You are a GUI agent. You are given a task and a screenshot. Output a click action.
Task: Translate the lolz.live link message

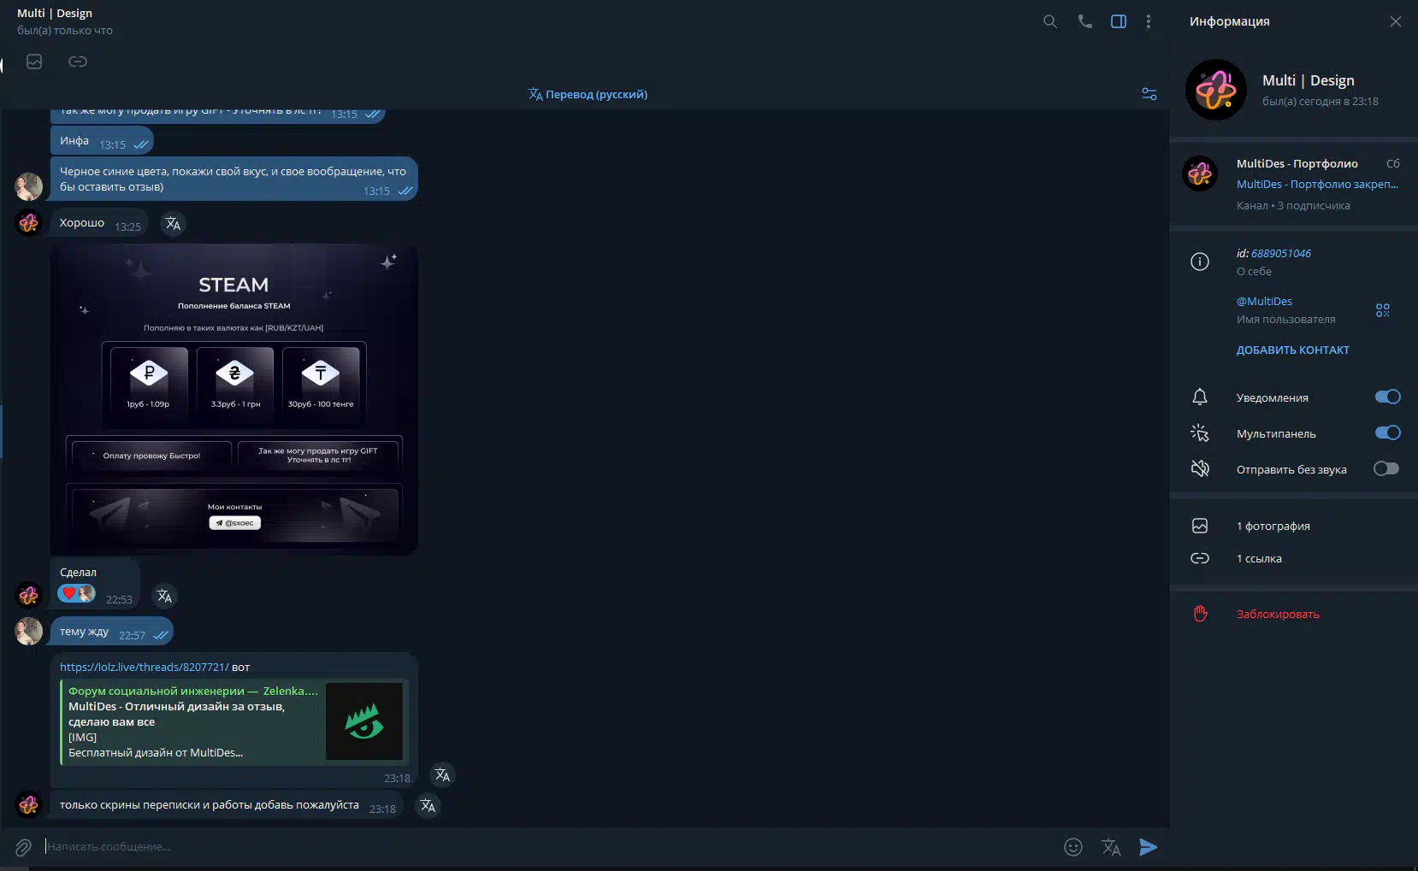click(442, 775)
